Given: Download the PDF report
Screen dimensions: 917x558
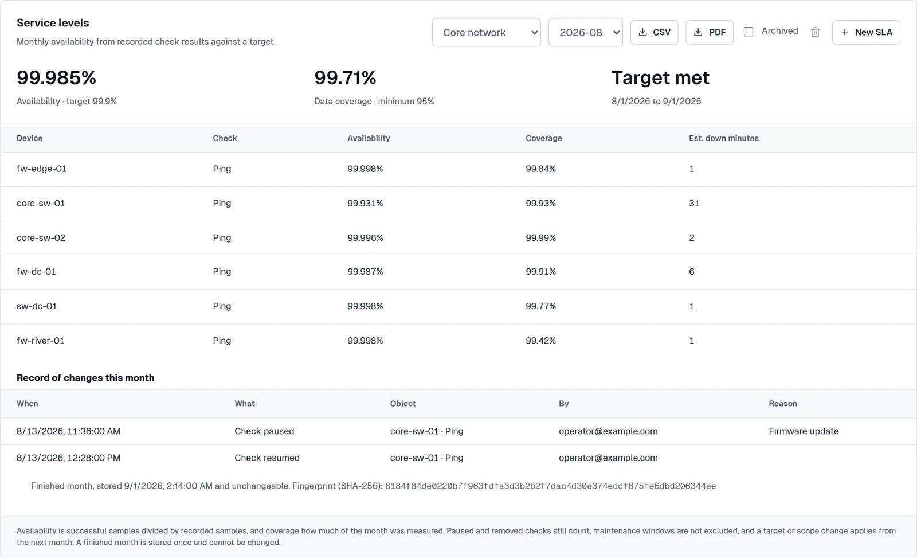Looking at the screenshot, I should pos(710,32).
